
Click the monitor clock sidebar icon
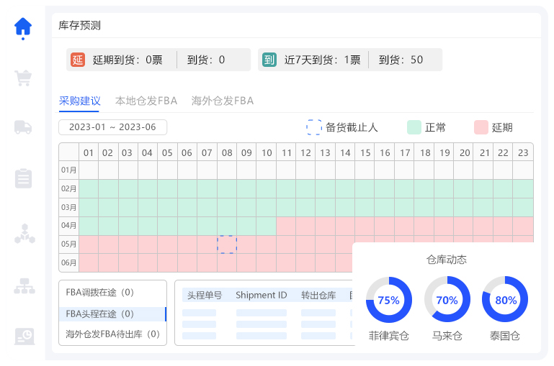point(24,336)
